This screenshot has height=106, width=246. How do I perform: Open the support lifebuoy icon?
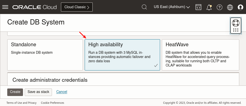coord(236,23)
